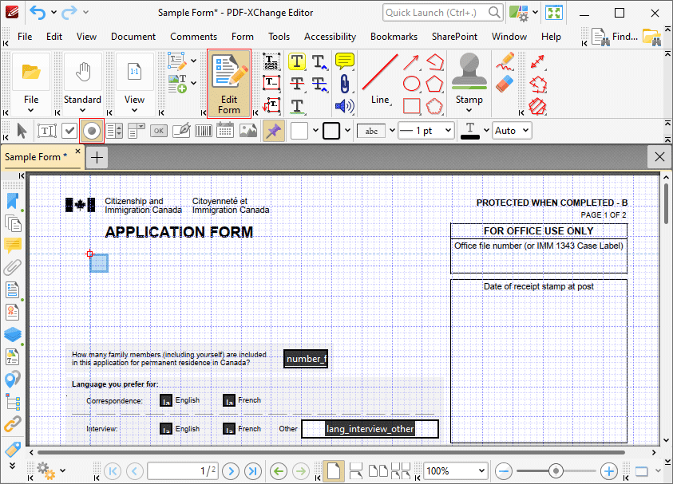
Task: Select the OK push button form tool
Action: click(x=159, y=131)
